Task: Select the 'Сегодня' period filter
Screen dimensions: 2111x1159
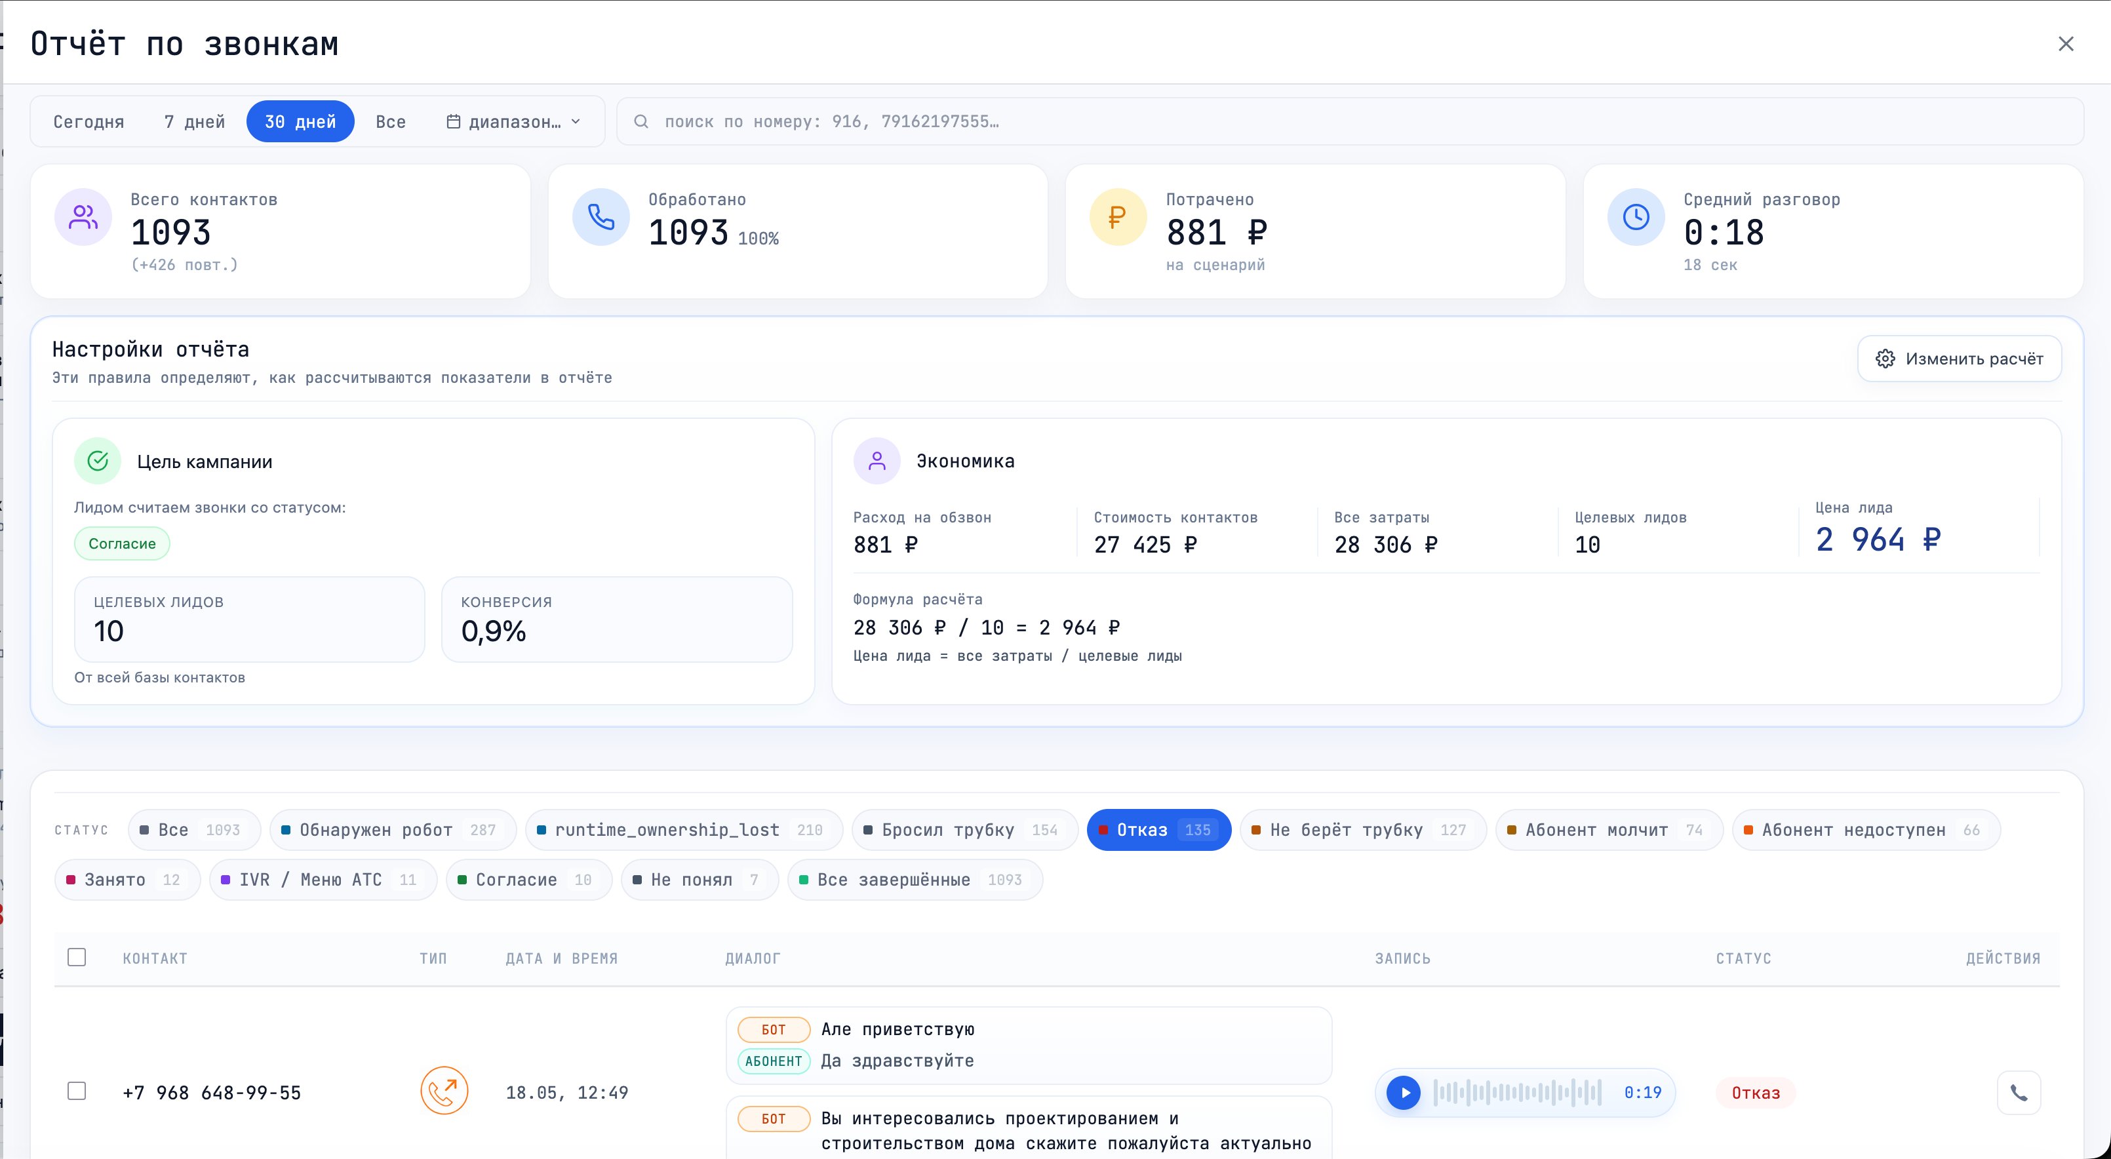Action: pyautogui.click(x=89, y=121)
